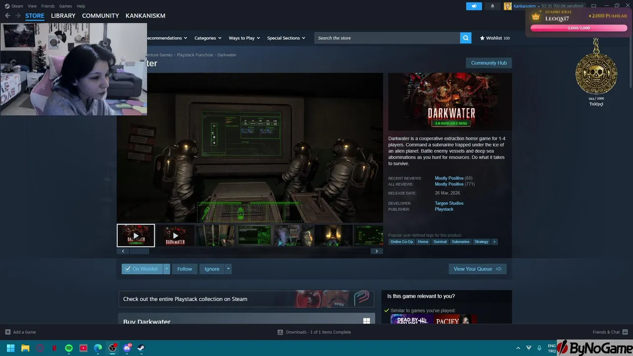Select the green terminal screenshot thumbnail
The height and width of the screenshot is (356, 633).
pos(254,235)
